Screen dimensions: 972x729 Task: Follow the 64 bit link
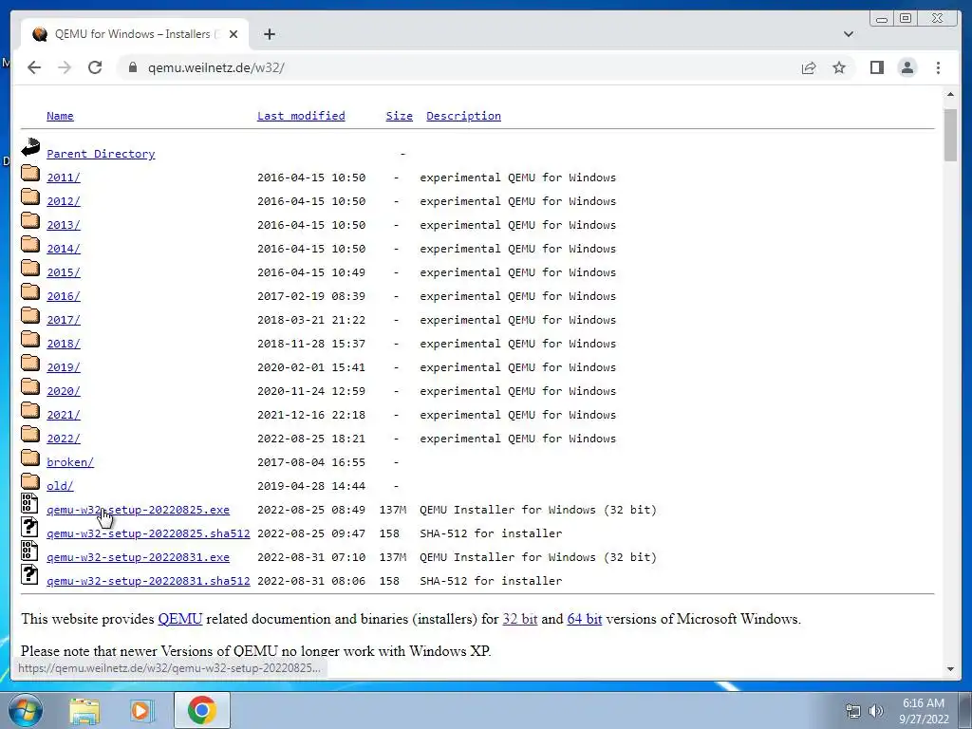(x=585, y=619)
